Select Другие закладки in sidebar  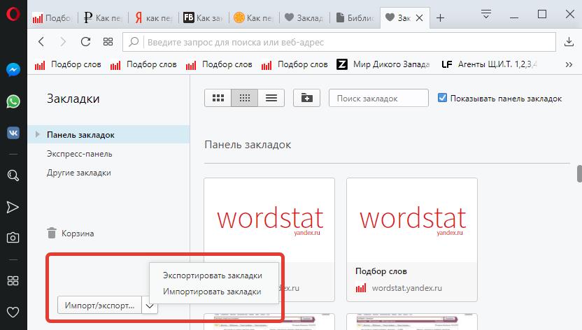(x=78, y=173)
